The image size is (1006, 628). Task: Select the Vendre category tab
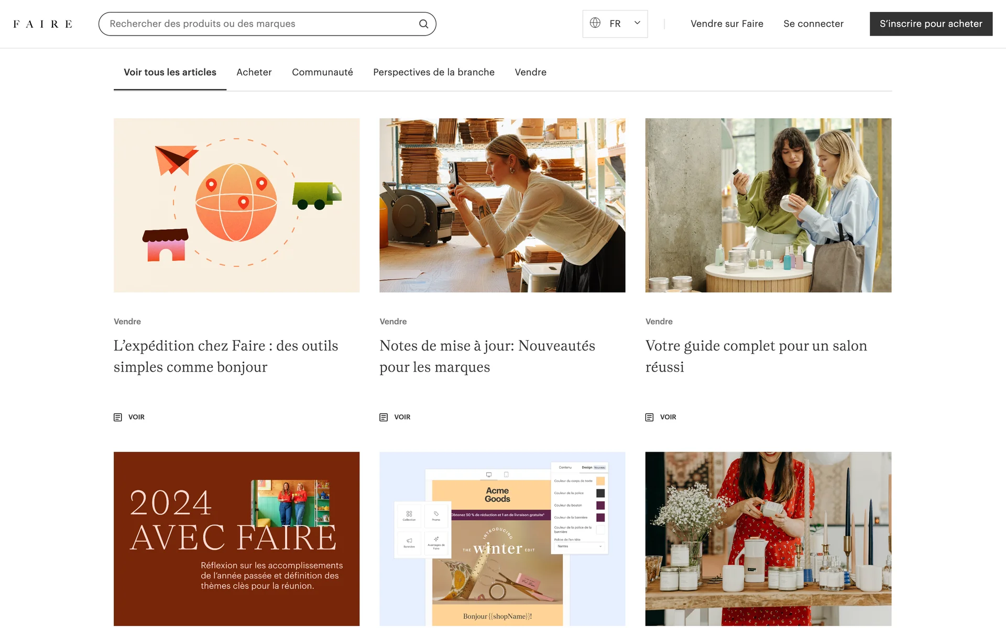coord(530,72)
